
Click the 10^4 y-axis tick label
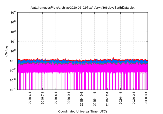tap(13, 13)
